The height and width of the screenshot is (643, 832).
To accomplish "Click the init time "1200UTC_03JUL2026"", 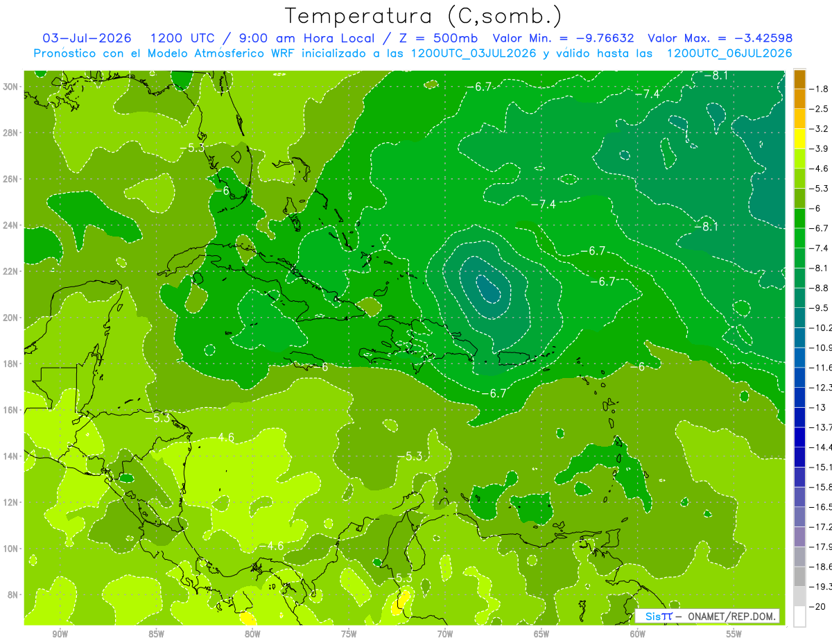I will click(475, 53).
